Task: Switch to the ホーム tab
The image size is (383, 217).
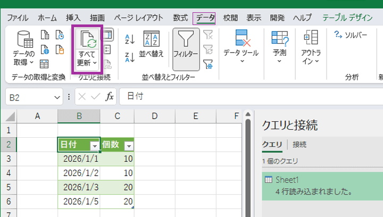Action: coord(47,18)
